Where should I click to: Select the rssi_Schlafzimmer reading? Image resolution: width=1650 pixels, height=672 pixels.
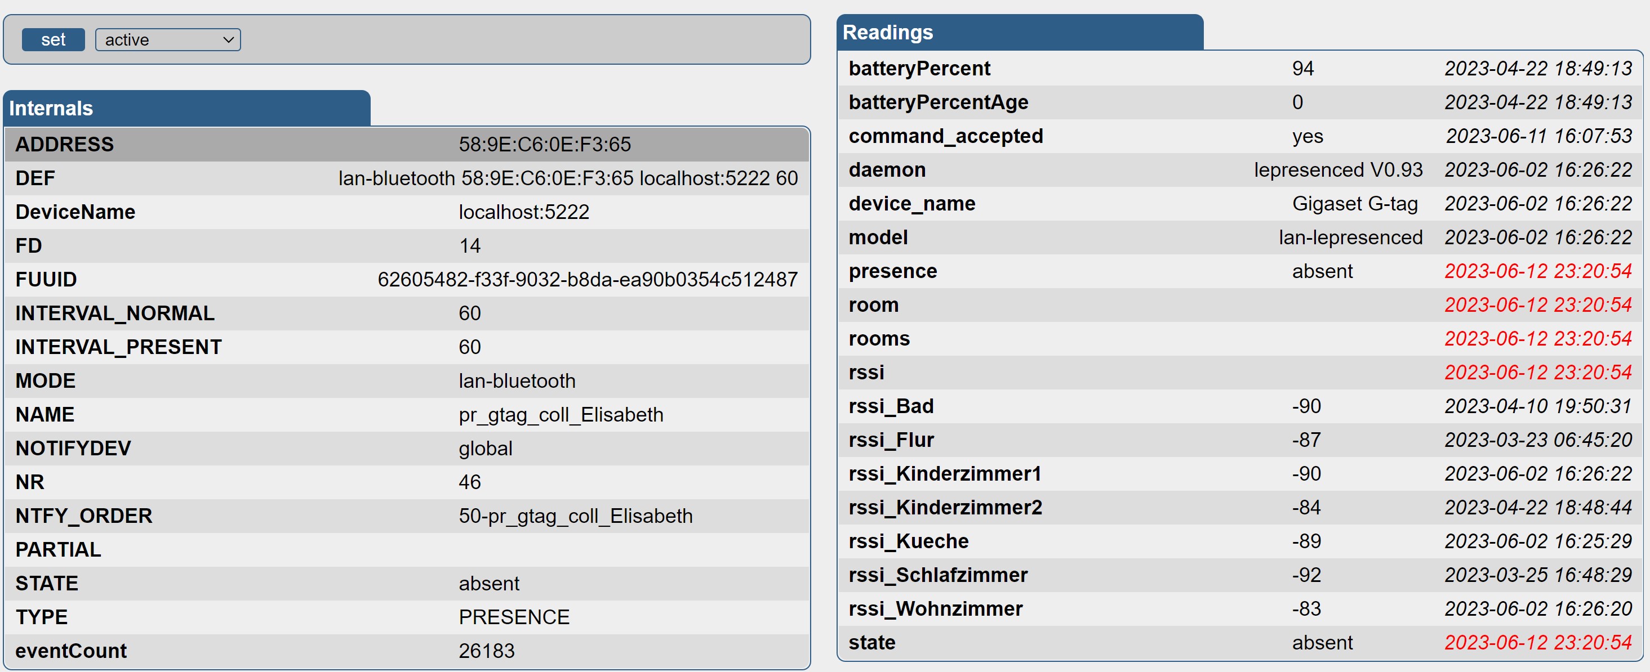[938, 575]
